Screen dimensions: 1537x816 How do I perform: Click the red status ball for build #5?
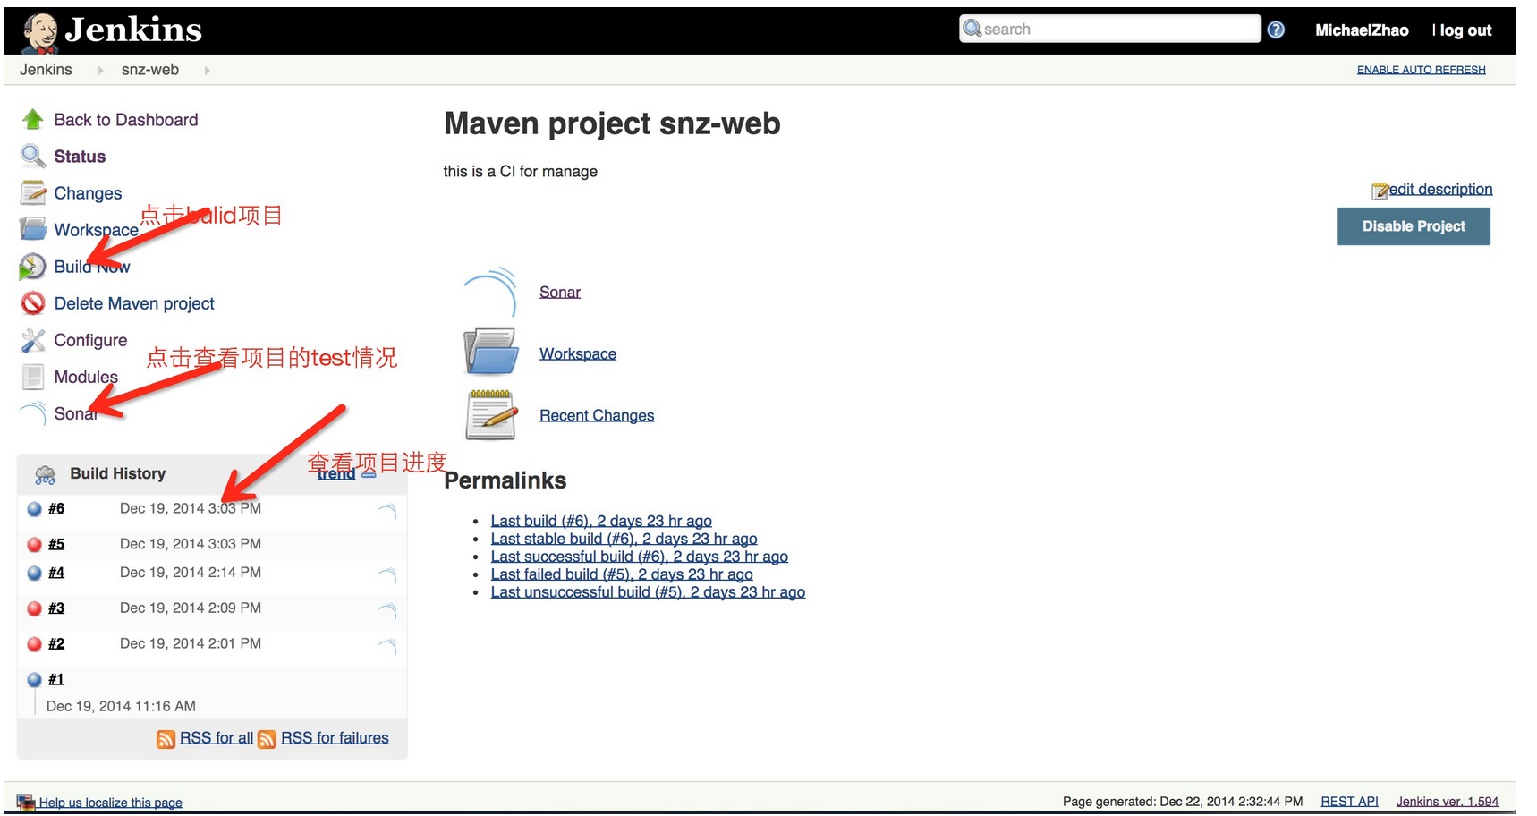click(x=34, y=544)
